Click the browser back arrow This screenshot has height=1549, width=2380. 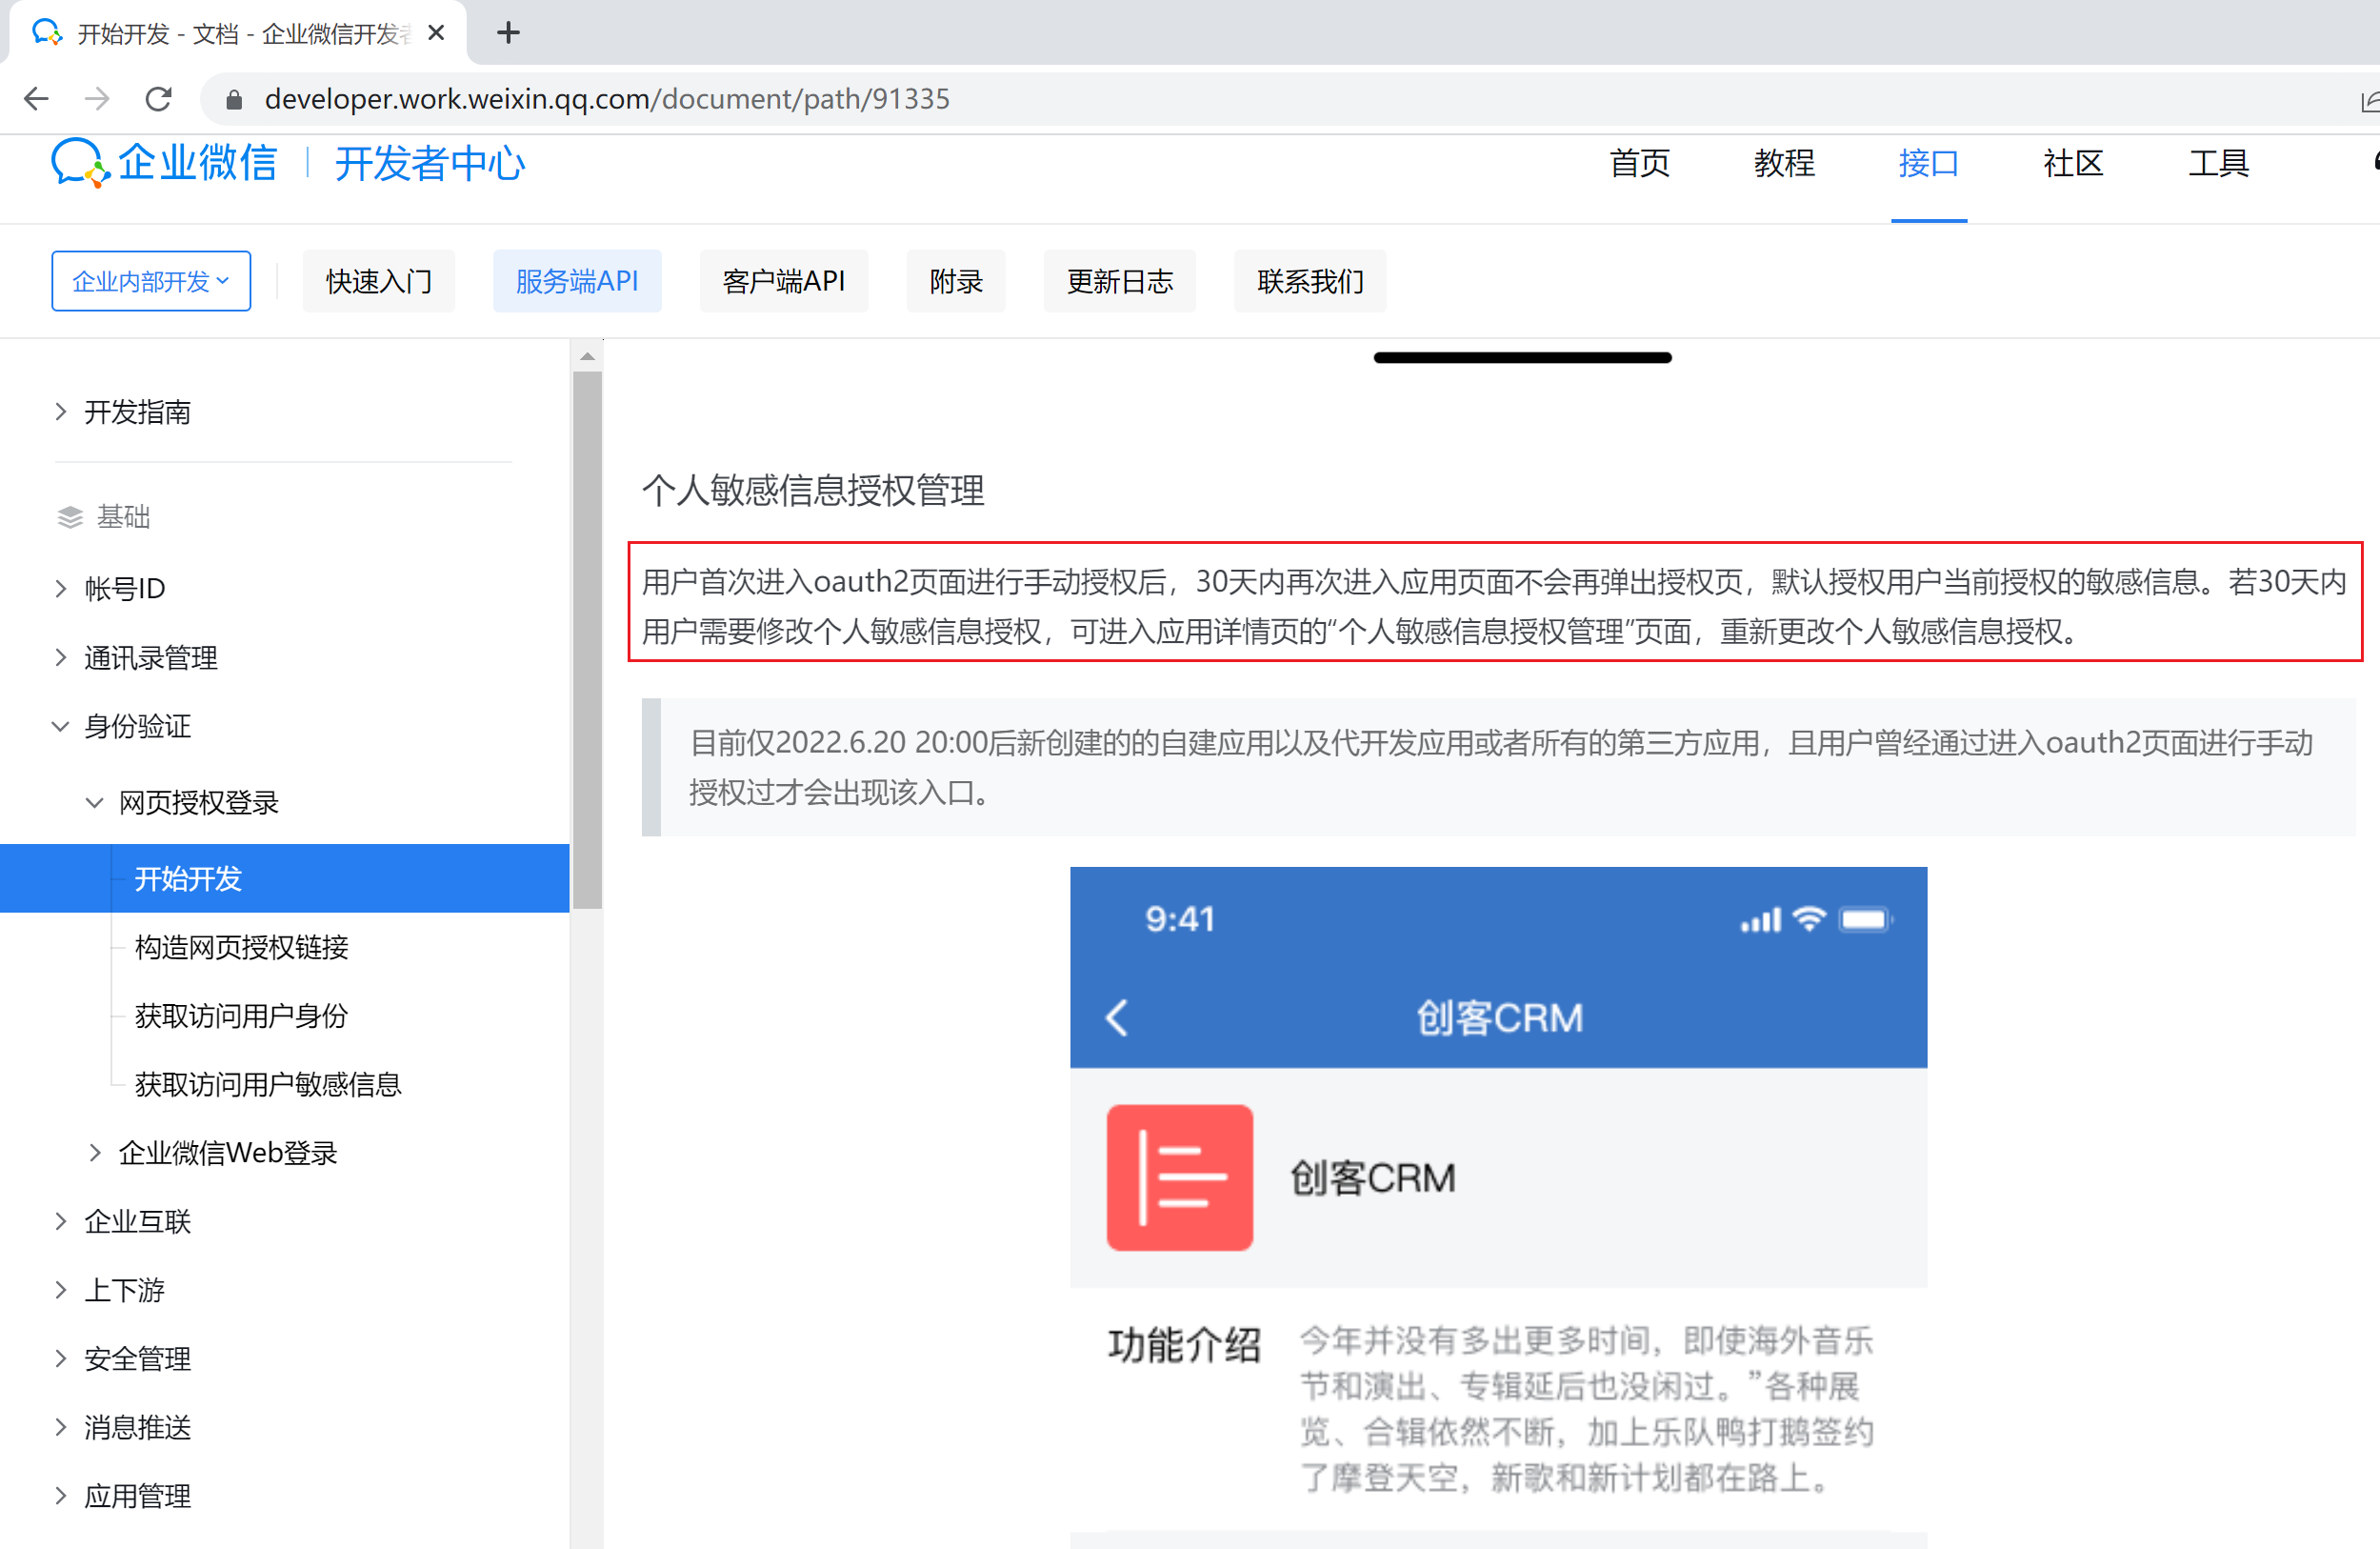click(36, 99)
